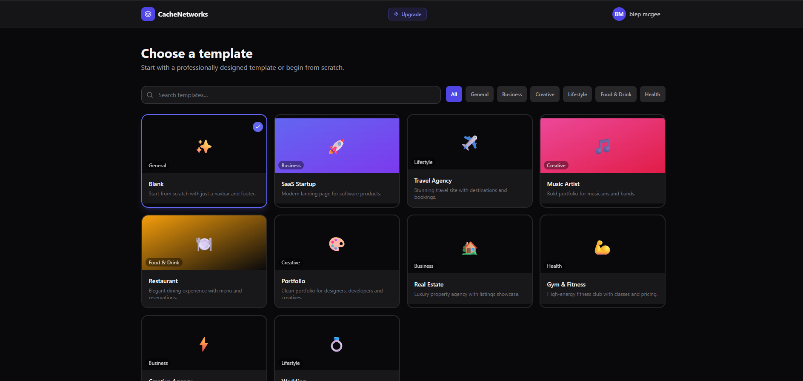Screen dimensions: 803x381
Task: Focus the Search templates field
Action: tap(291, 95)
